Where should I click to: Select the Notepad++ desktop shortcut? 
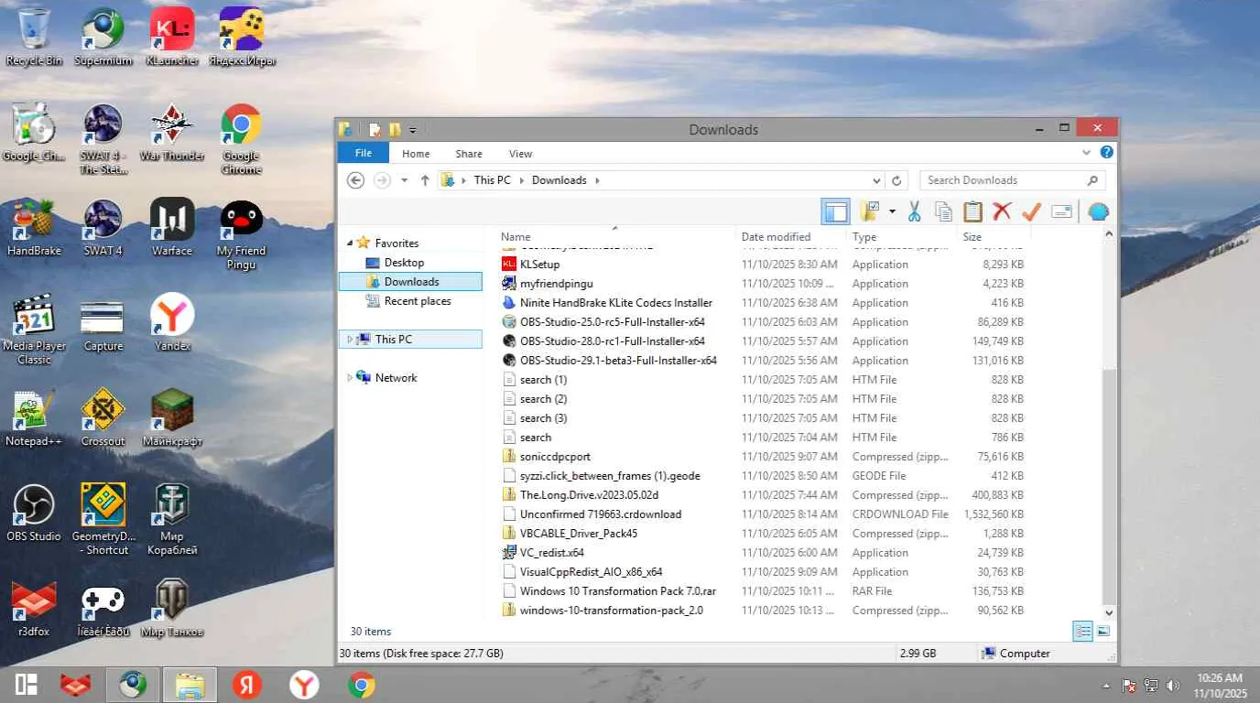pyautogui.click(x=34, y=418)
